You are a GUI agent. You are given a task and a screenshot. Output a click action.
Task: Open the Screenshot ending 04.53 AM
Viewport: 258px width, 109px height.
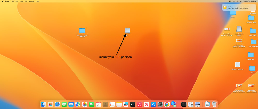(251, 85)
